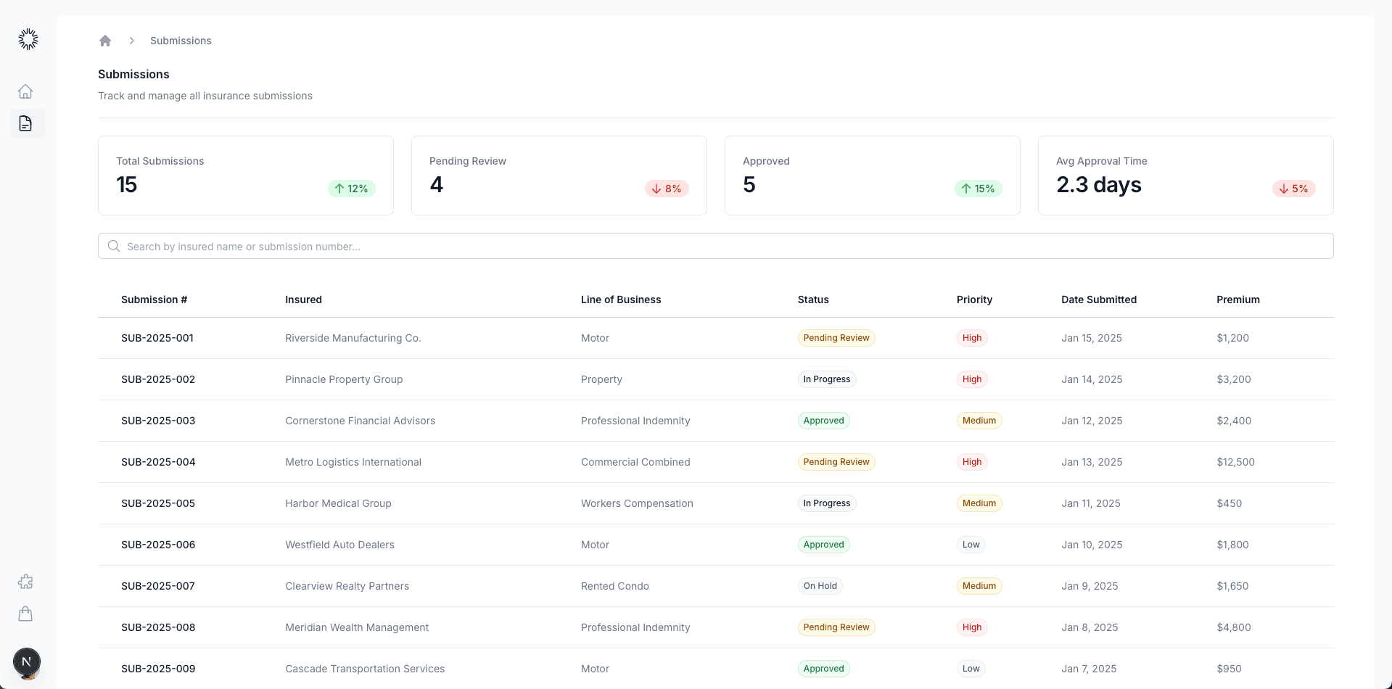This screenshot has height=689, width=1392.
Task: Click the 12% trend badge on Total Submissions
Action: [x=352, y=189]
